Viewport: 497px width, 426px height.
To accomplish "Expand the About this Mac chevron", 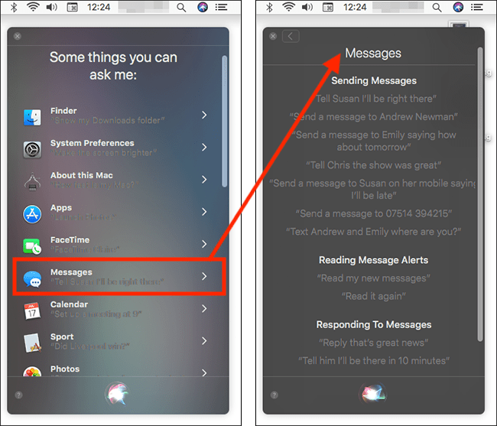I will click(204, 180).
